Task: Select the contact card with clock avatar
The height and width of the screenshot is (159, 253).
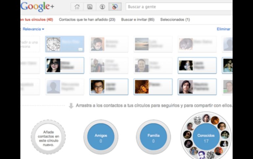Action: 64,44
